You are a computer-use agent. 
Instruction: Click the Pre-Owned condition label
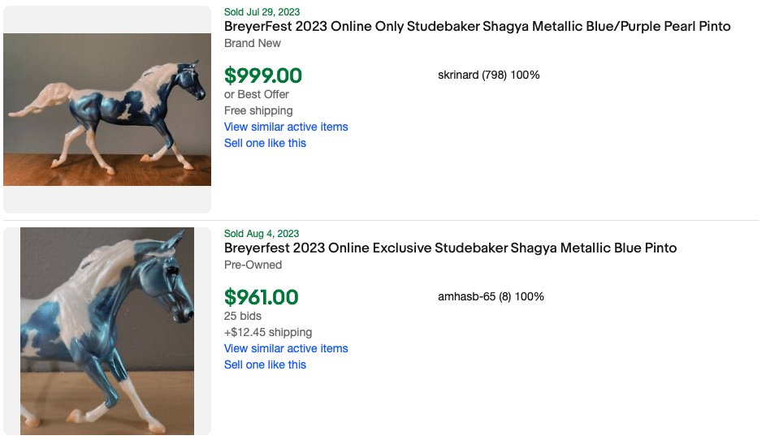coord(253,265)
